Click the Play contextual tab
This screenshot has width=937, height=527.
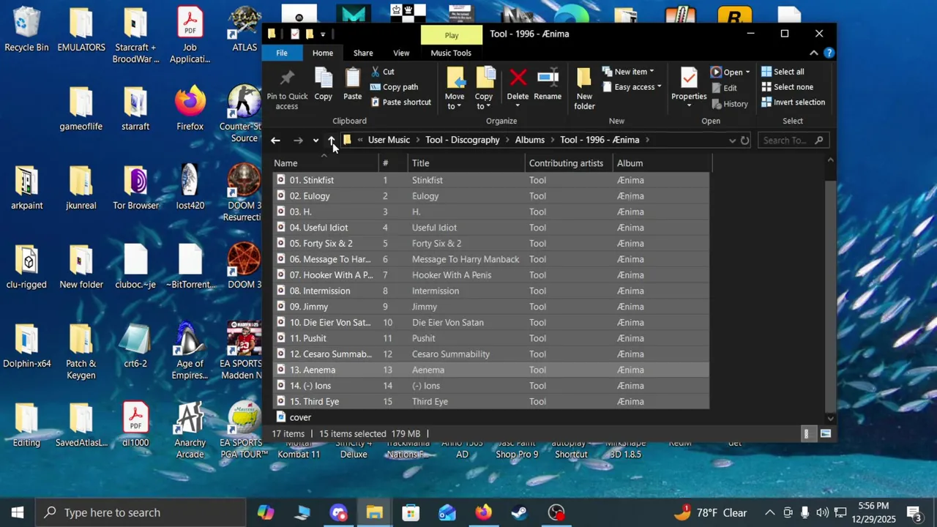(x=452, y=35)
